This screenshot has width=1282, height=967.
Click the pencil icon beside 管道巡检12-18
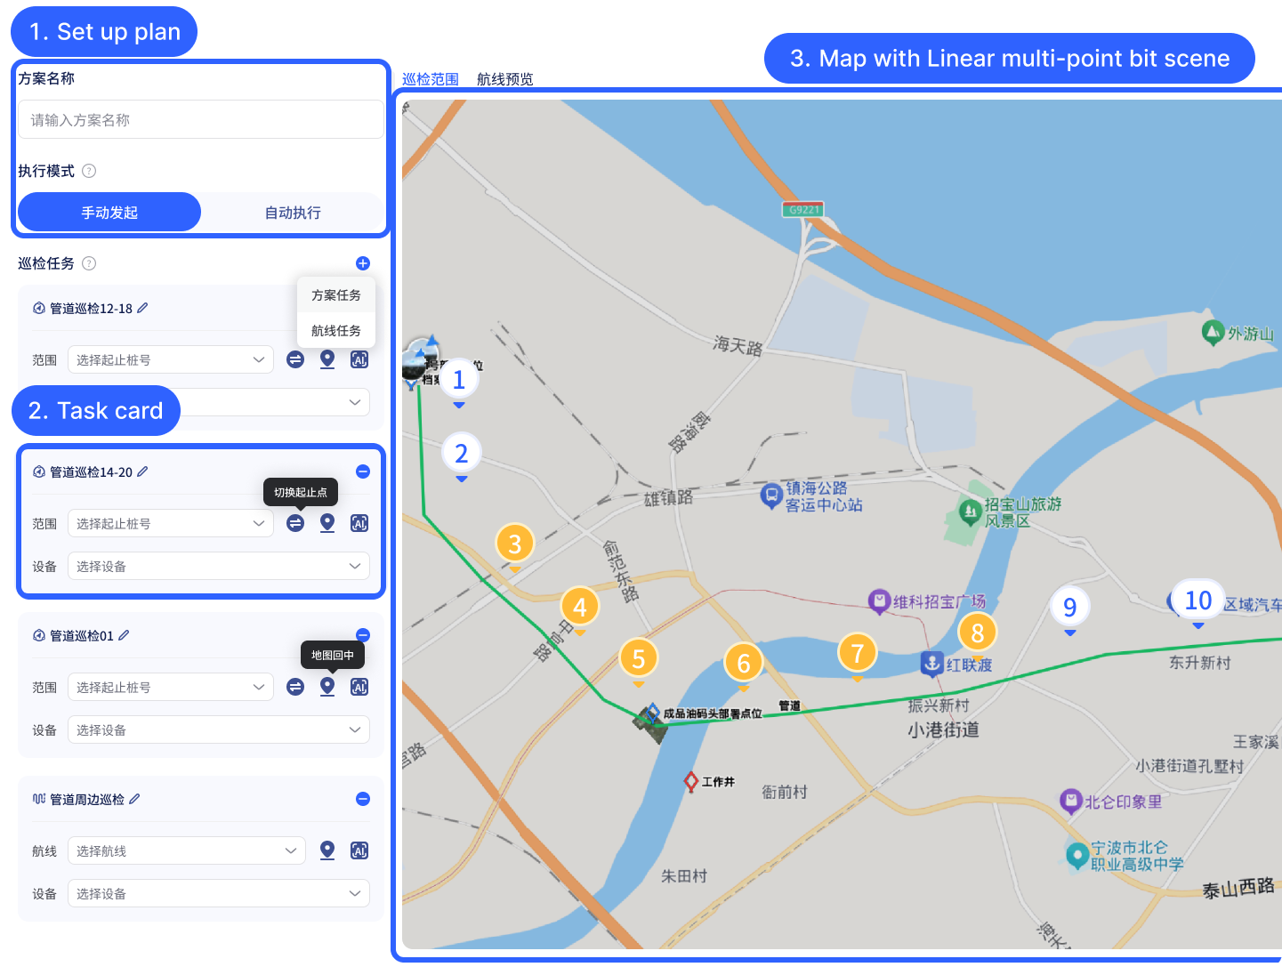tap(142, 308)
